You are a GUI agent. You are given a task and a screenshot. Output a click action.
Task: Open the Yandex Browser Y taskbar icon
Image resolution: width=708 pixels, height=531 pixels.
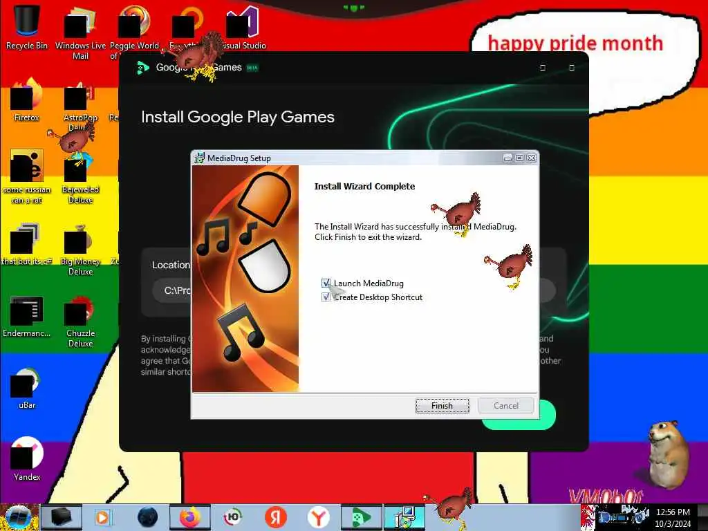coord(319,517)
